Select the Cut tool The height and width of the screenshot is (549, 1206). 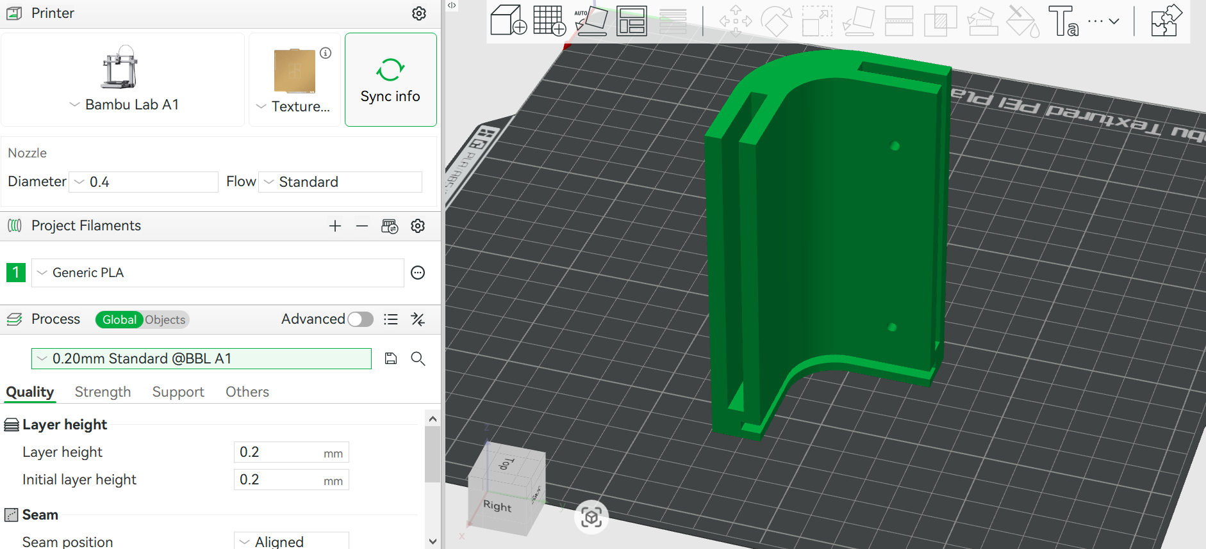899,20
